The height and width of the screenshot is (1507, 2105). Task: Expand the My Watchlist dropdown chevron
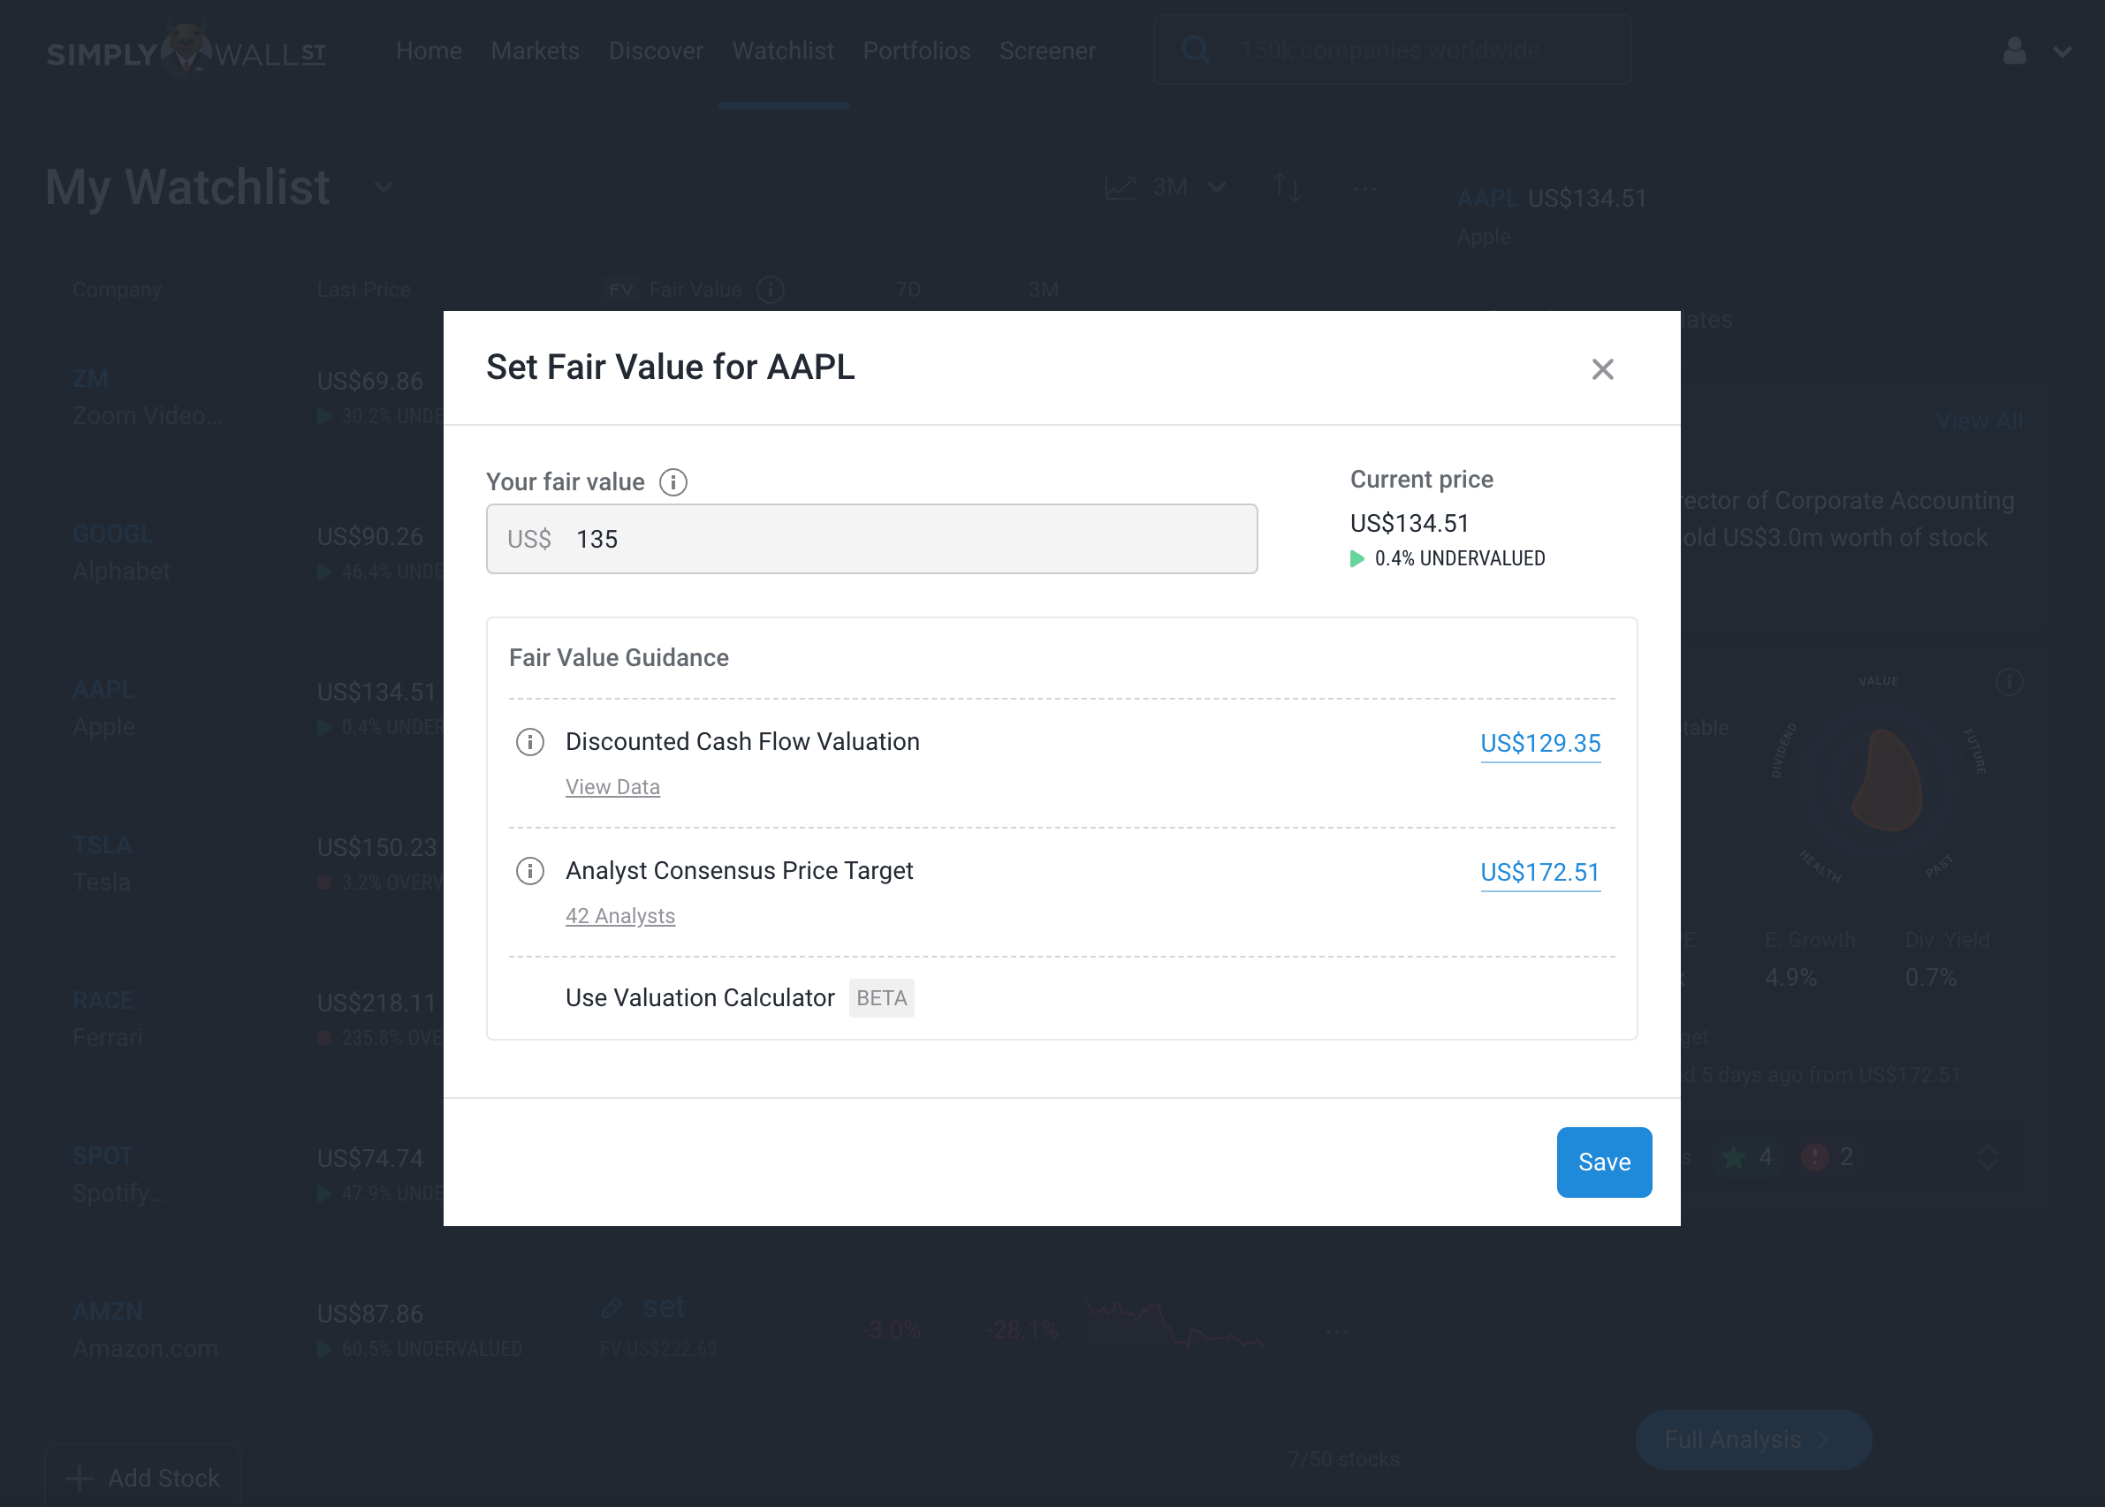tap(384, 187)
